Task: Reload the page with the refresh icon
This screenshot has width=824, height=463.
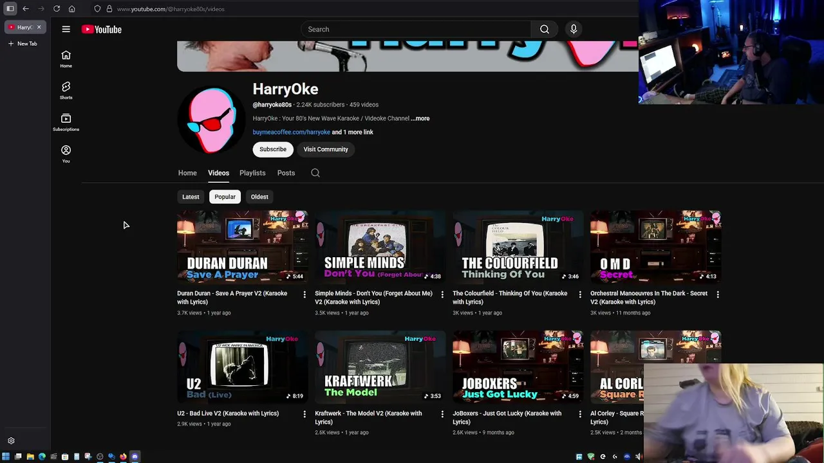Action: 57,8
